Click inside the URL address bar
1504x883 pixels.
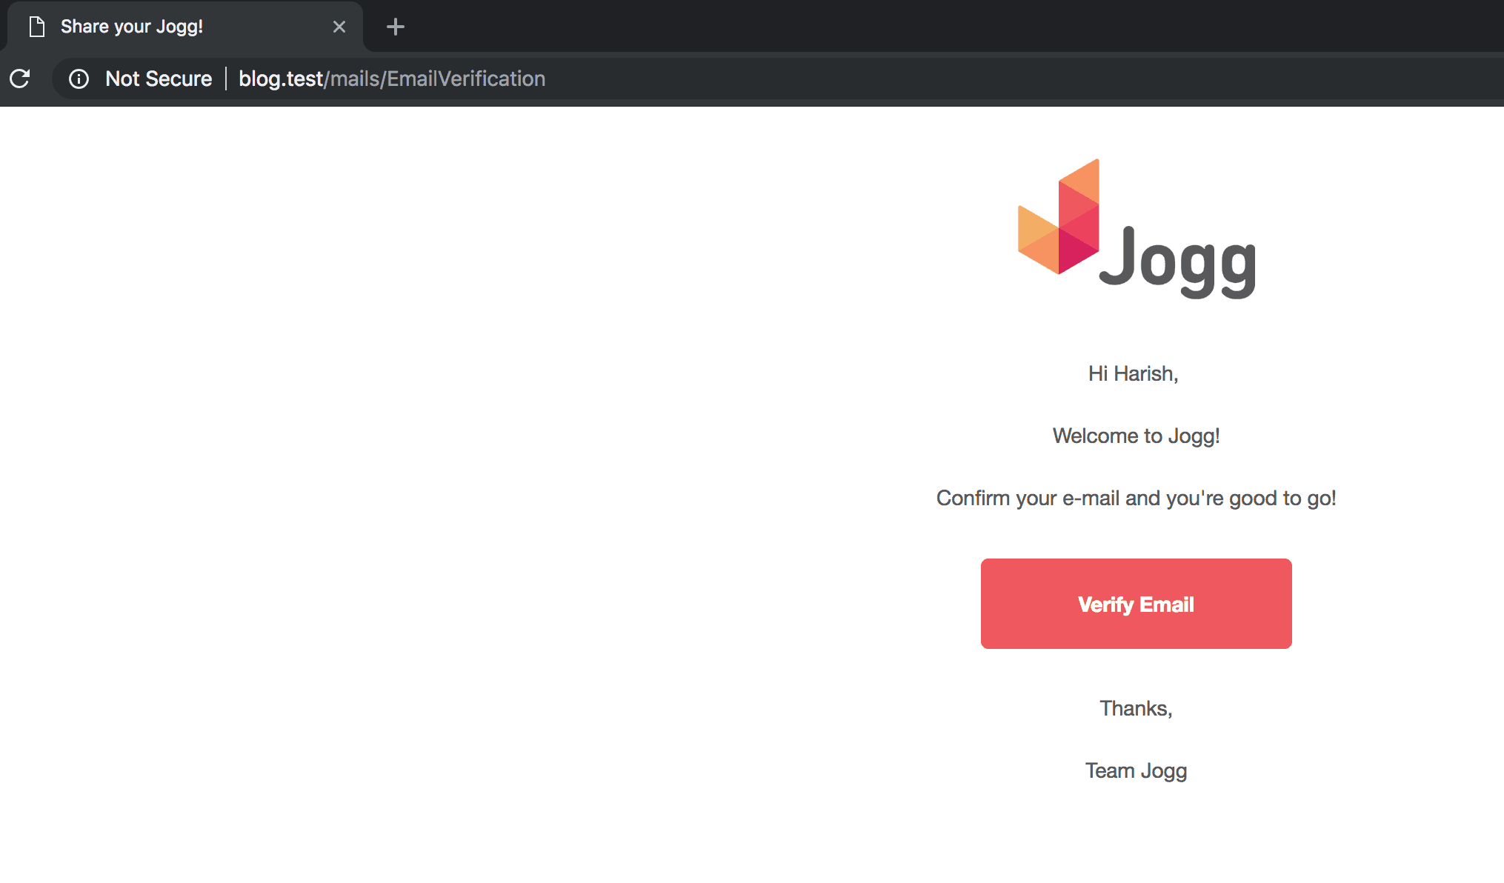click(667, 79)
